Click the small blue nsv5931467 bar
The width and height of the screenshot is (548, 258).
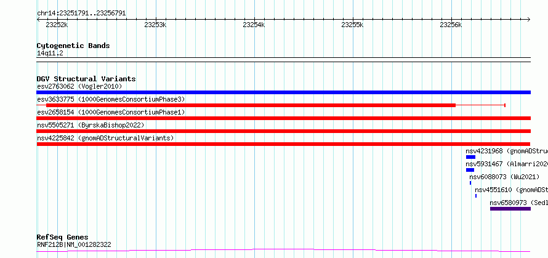click(470, 170)
